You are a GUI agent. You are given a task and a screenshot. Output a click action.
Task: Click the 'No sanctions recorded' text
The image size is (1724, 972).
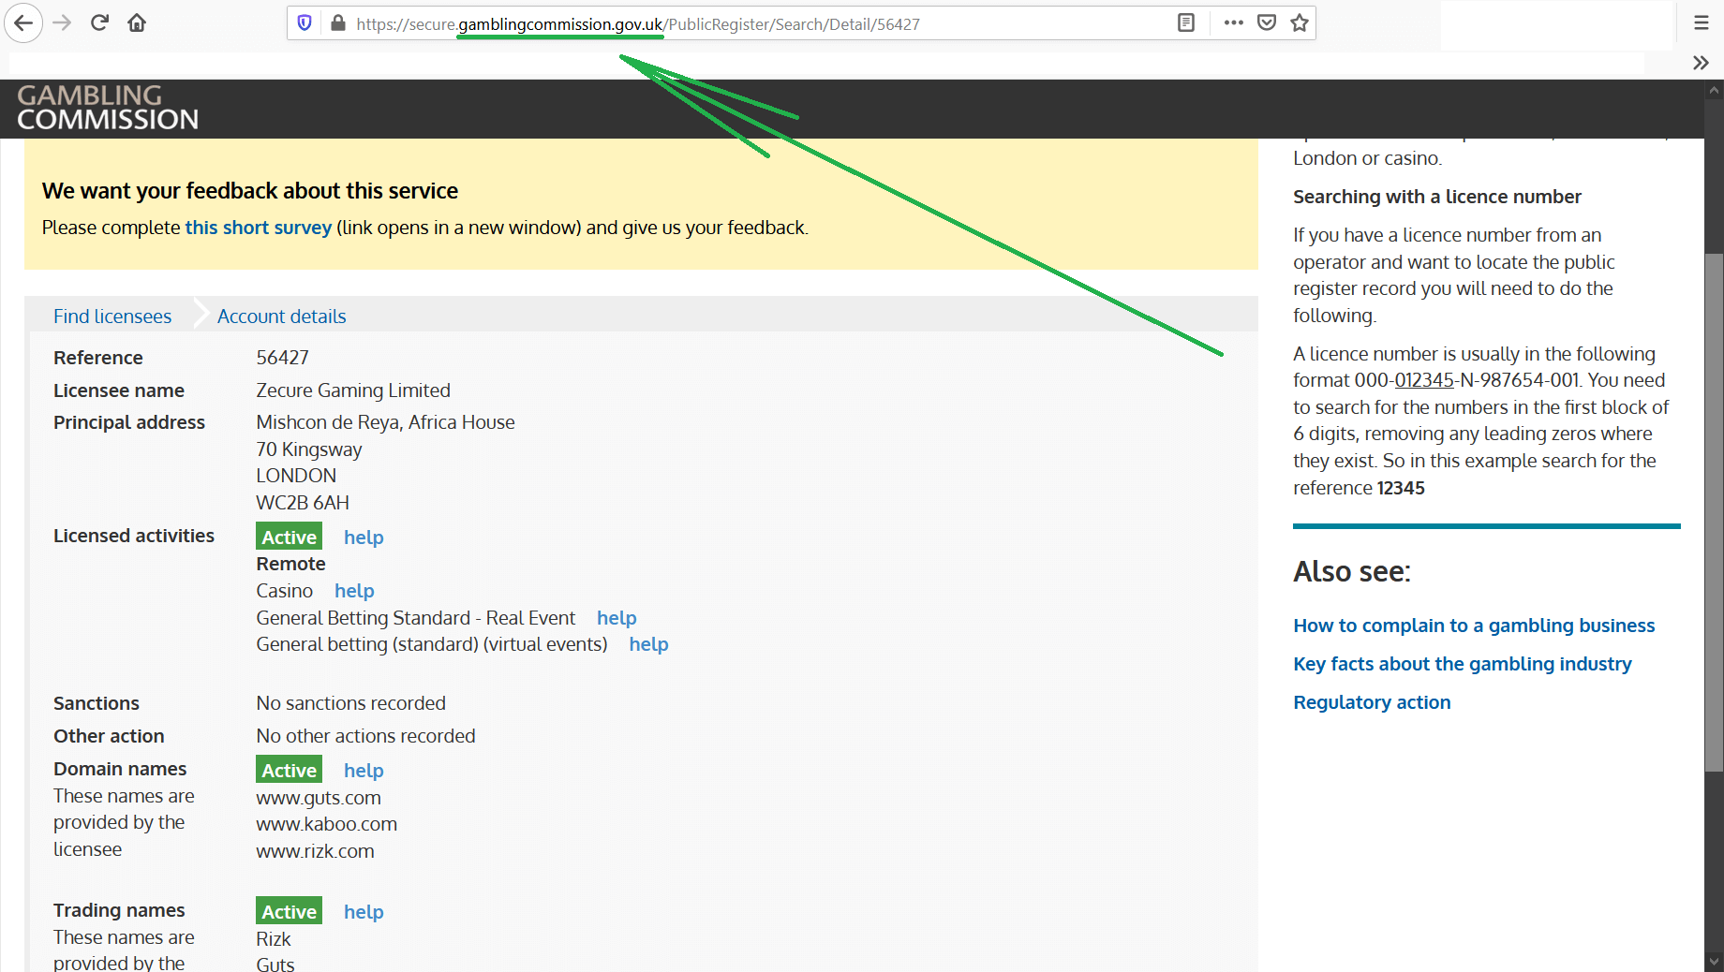point(351,703)
